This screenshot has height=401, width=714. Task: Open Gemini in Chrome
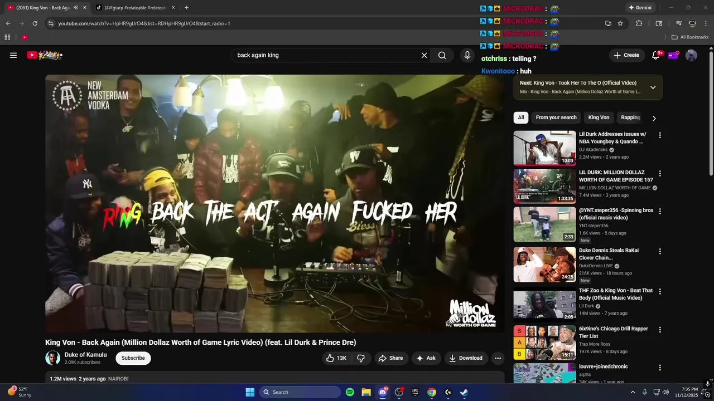pos(639,8)
